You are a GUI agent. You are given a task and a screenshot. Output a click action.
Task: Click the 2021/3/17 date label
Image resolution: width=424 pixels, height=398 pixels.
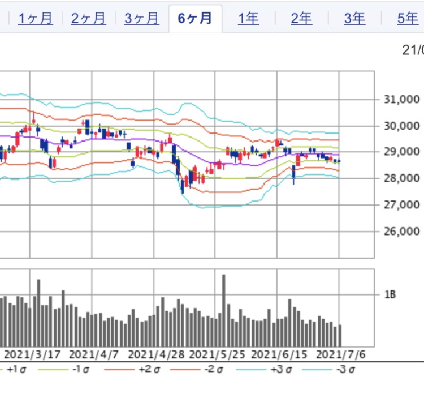click(32, 354)
